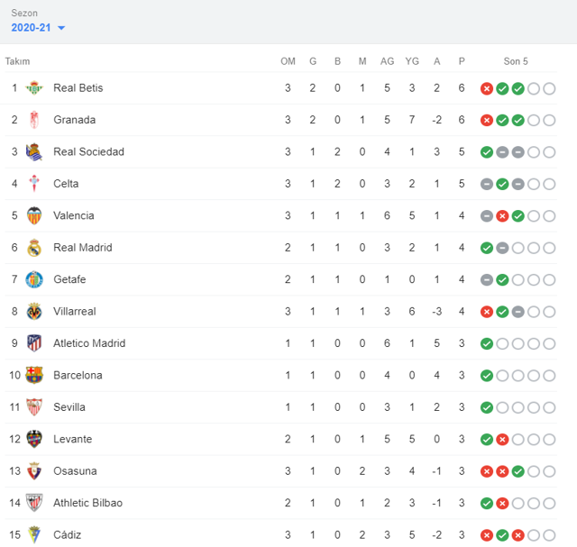This screenshot has width=577, height=547.
Task: Click the Valencia bat crest icon
Action: (34, 215)
